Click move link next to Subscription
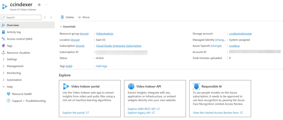This screenshot has width=283, height=120. pos(80,46)
